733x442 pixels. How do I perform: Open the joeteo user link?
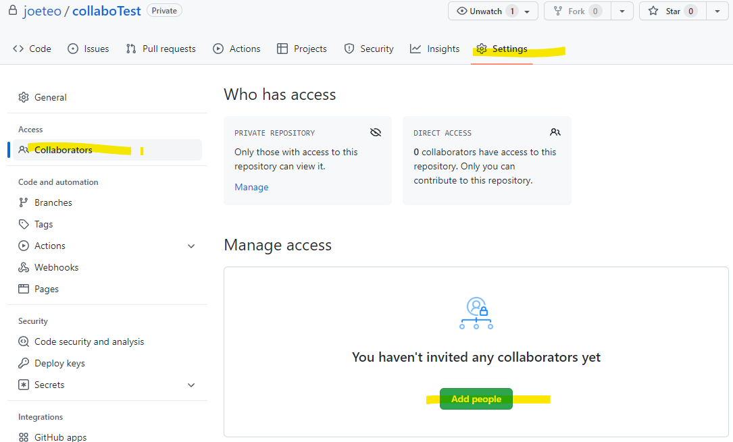pos(43,11)
